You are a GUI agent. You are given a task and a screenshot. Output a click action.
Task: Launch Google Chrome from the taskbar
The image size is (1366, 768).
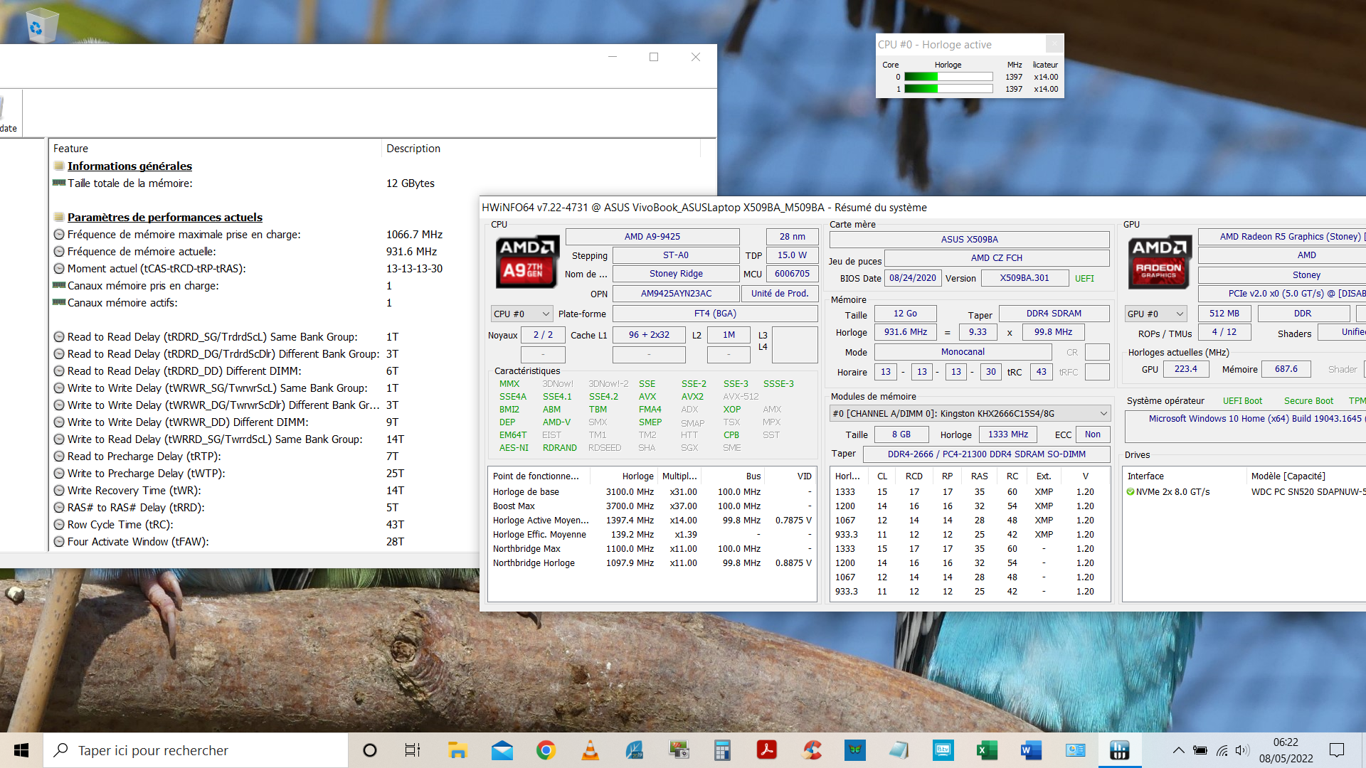546,750
